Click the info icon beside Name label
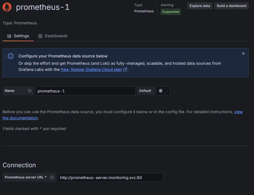Viewport: 254px width, 195px height. click(30, 91)
